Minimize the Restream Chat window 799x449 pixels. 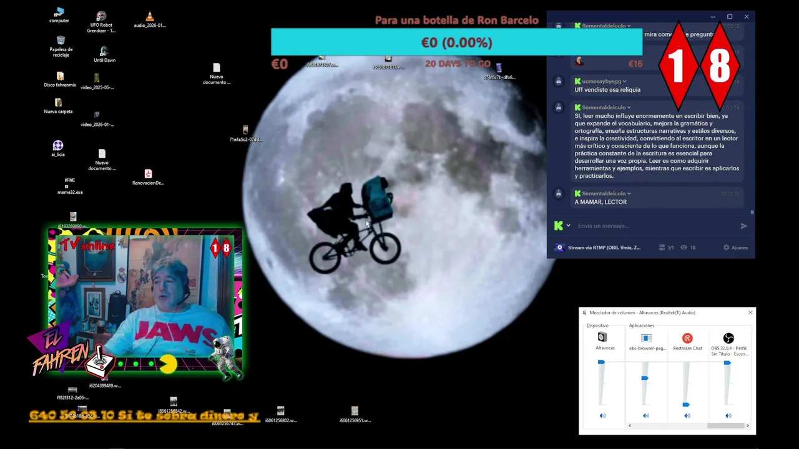(713, 17)
